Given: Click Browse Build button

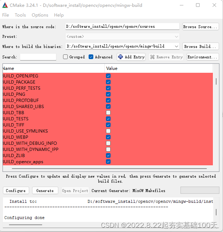Looking at the screenshot, I should 201,46.
